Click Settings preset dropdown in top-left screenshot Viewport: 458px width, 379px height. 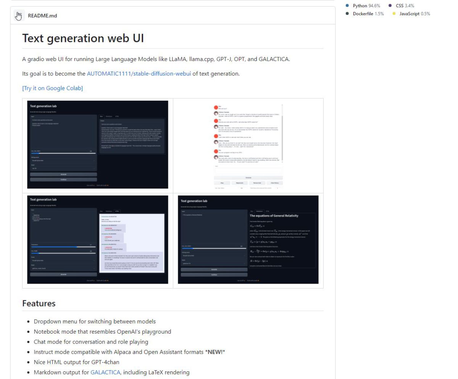[63, 161]
